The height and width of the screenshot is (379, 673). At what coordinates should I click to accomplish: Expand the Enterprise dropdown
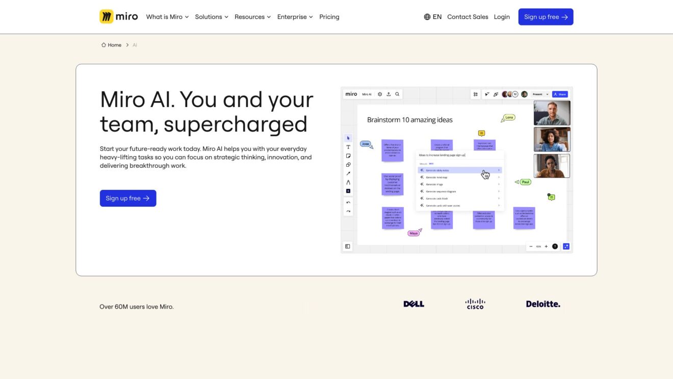click(295, 17)
